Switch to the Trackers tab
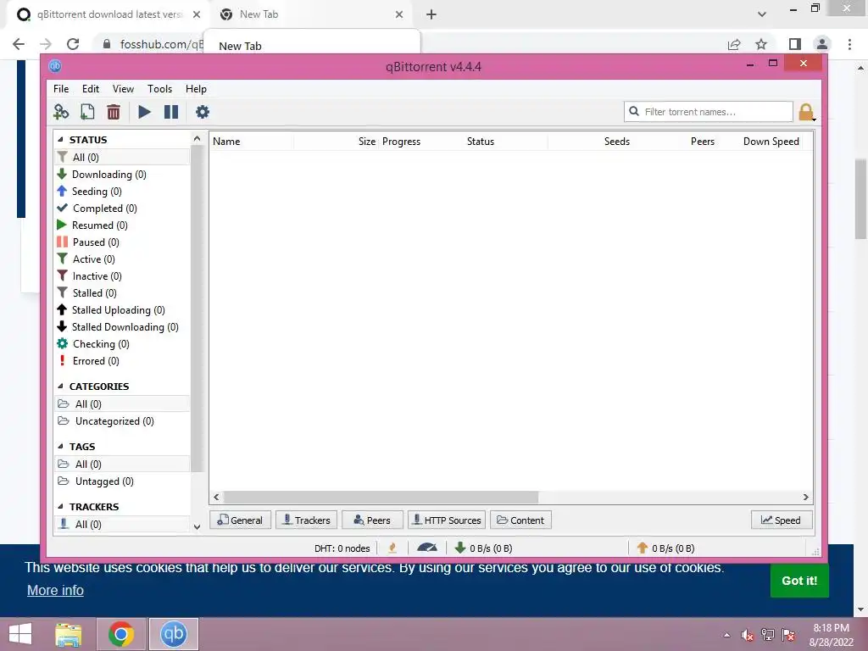868x651 pixels. click(306, 520)
